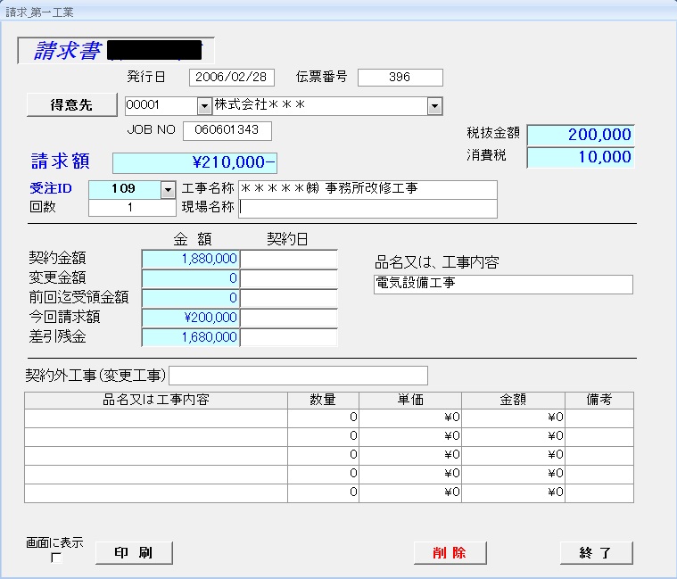
Task: Click the 印刷 print button
Action: [x=134, y=553]
